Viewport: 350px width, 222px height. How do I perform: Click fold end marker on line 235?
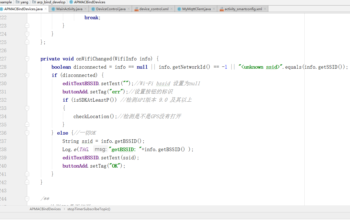[x=27, y=124]
